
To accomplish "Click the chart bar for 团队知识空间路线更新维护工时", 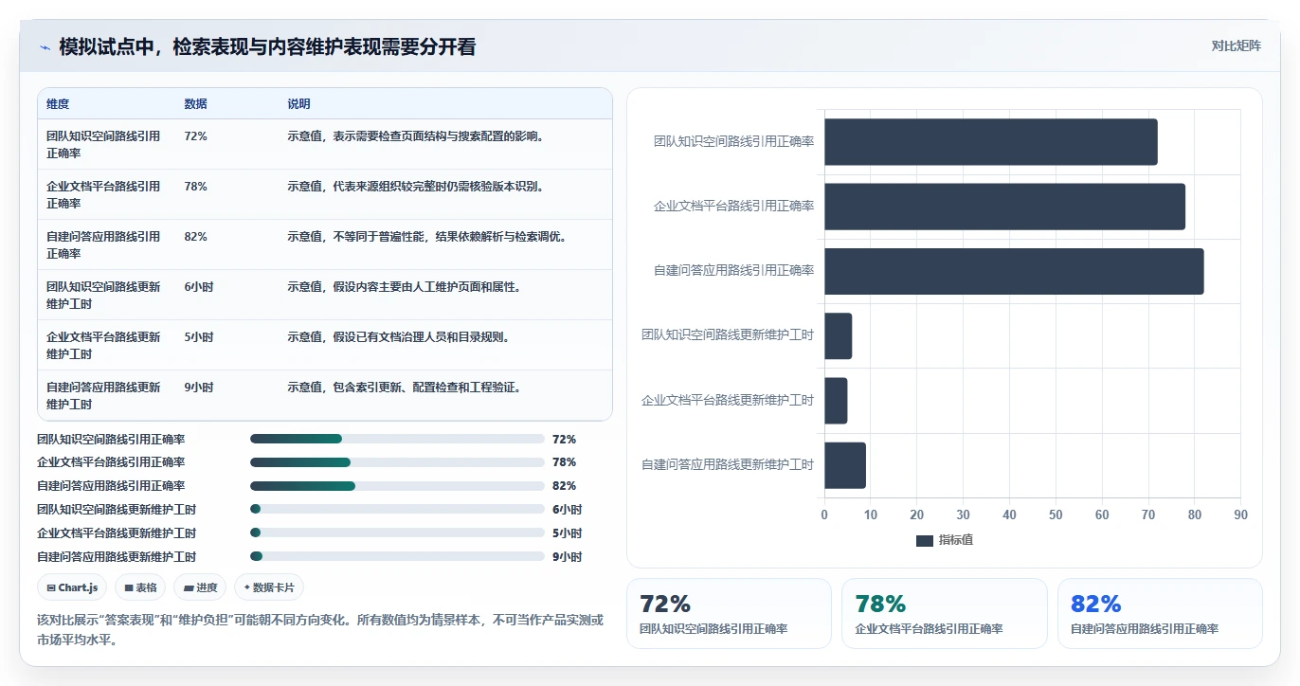I will click(838, 335).
